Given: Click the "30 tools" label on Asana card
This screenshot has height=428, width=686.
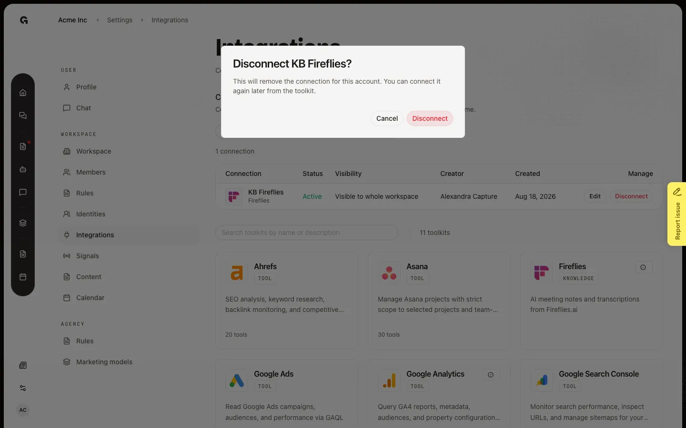Looking at the screenshot, I should click(x=389, y=335).
